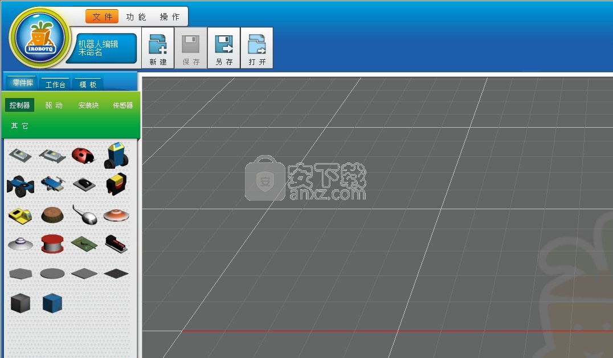This screenshot has height=358, width=613.
Task: Select the brown tree stump part
Action: (52, 215)
